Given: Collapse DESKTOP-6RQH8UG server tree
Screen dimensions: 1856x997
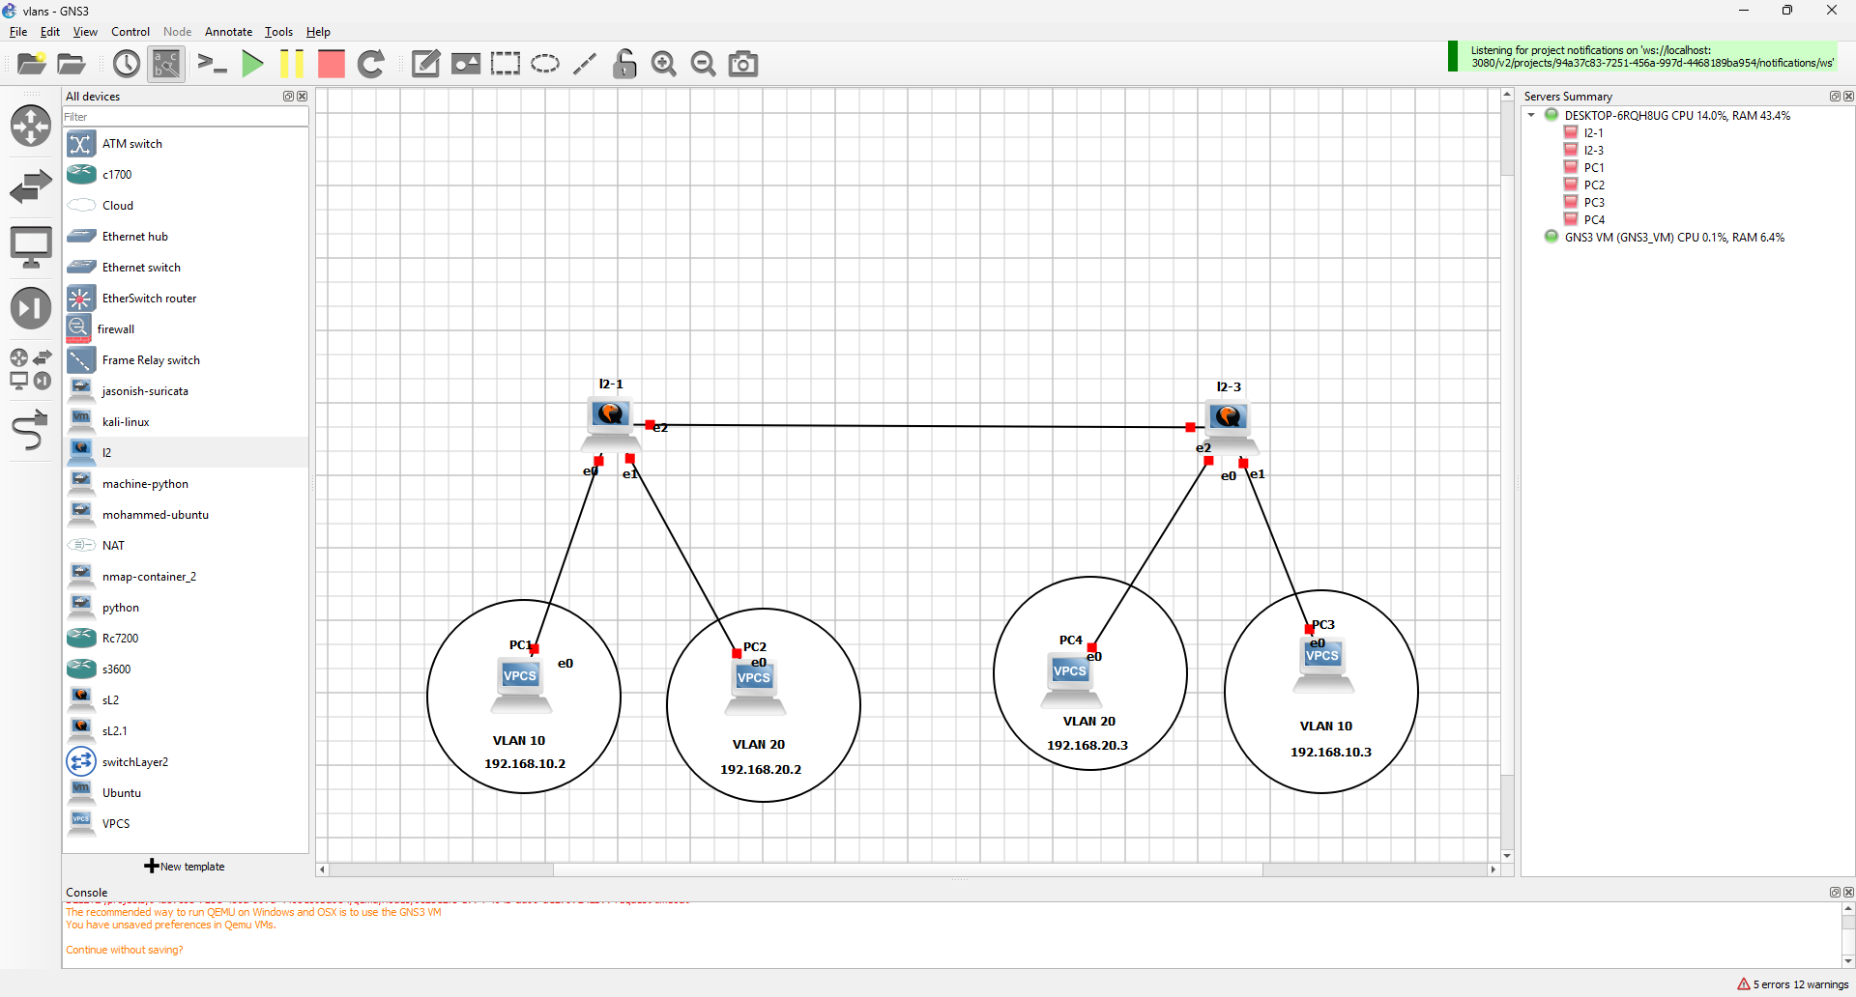Looking at the screenshot, I should pos(1531,115).
